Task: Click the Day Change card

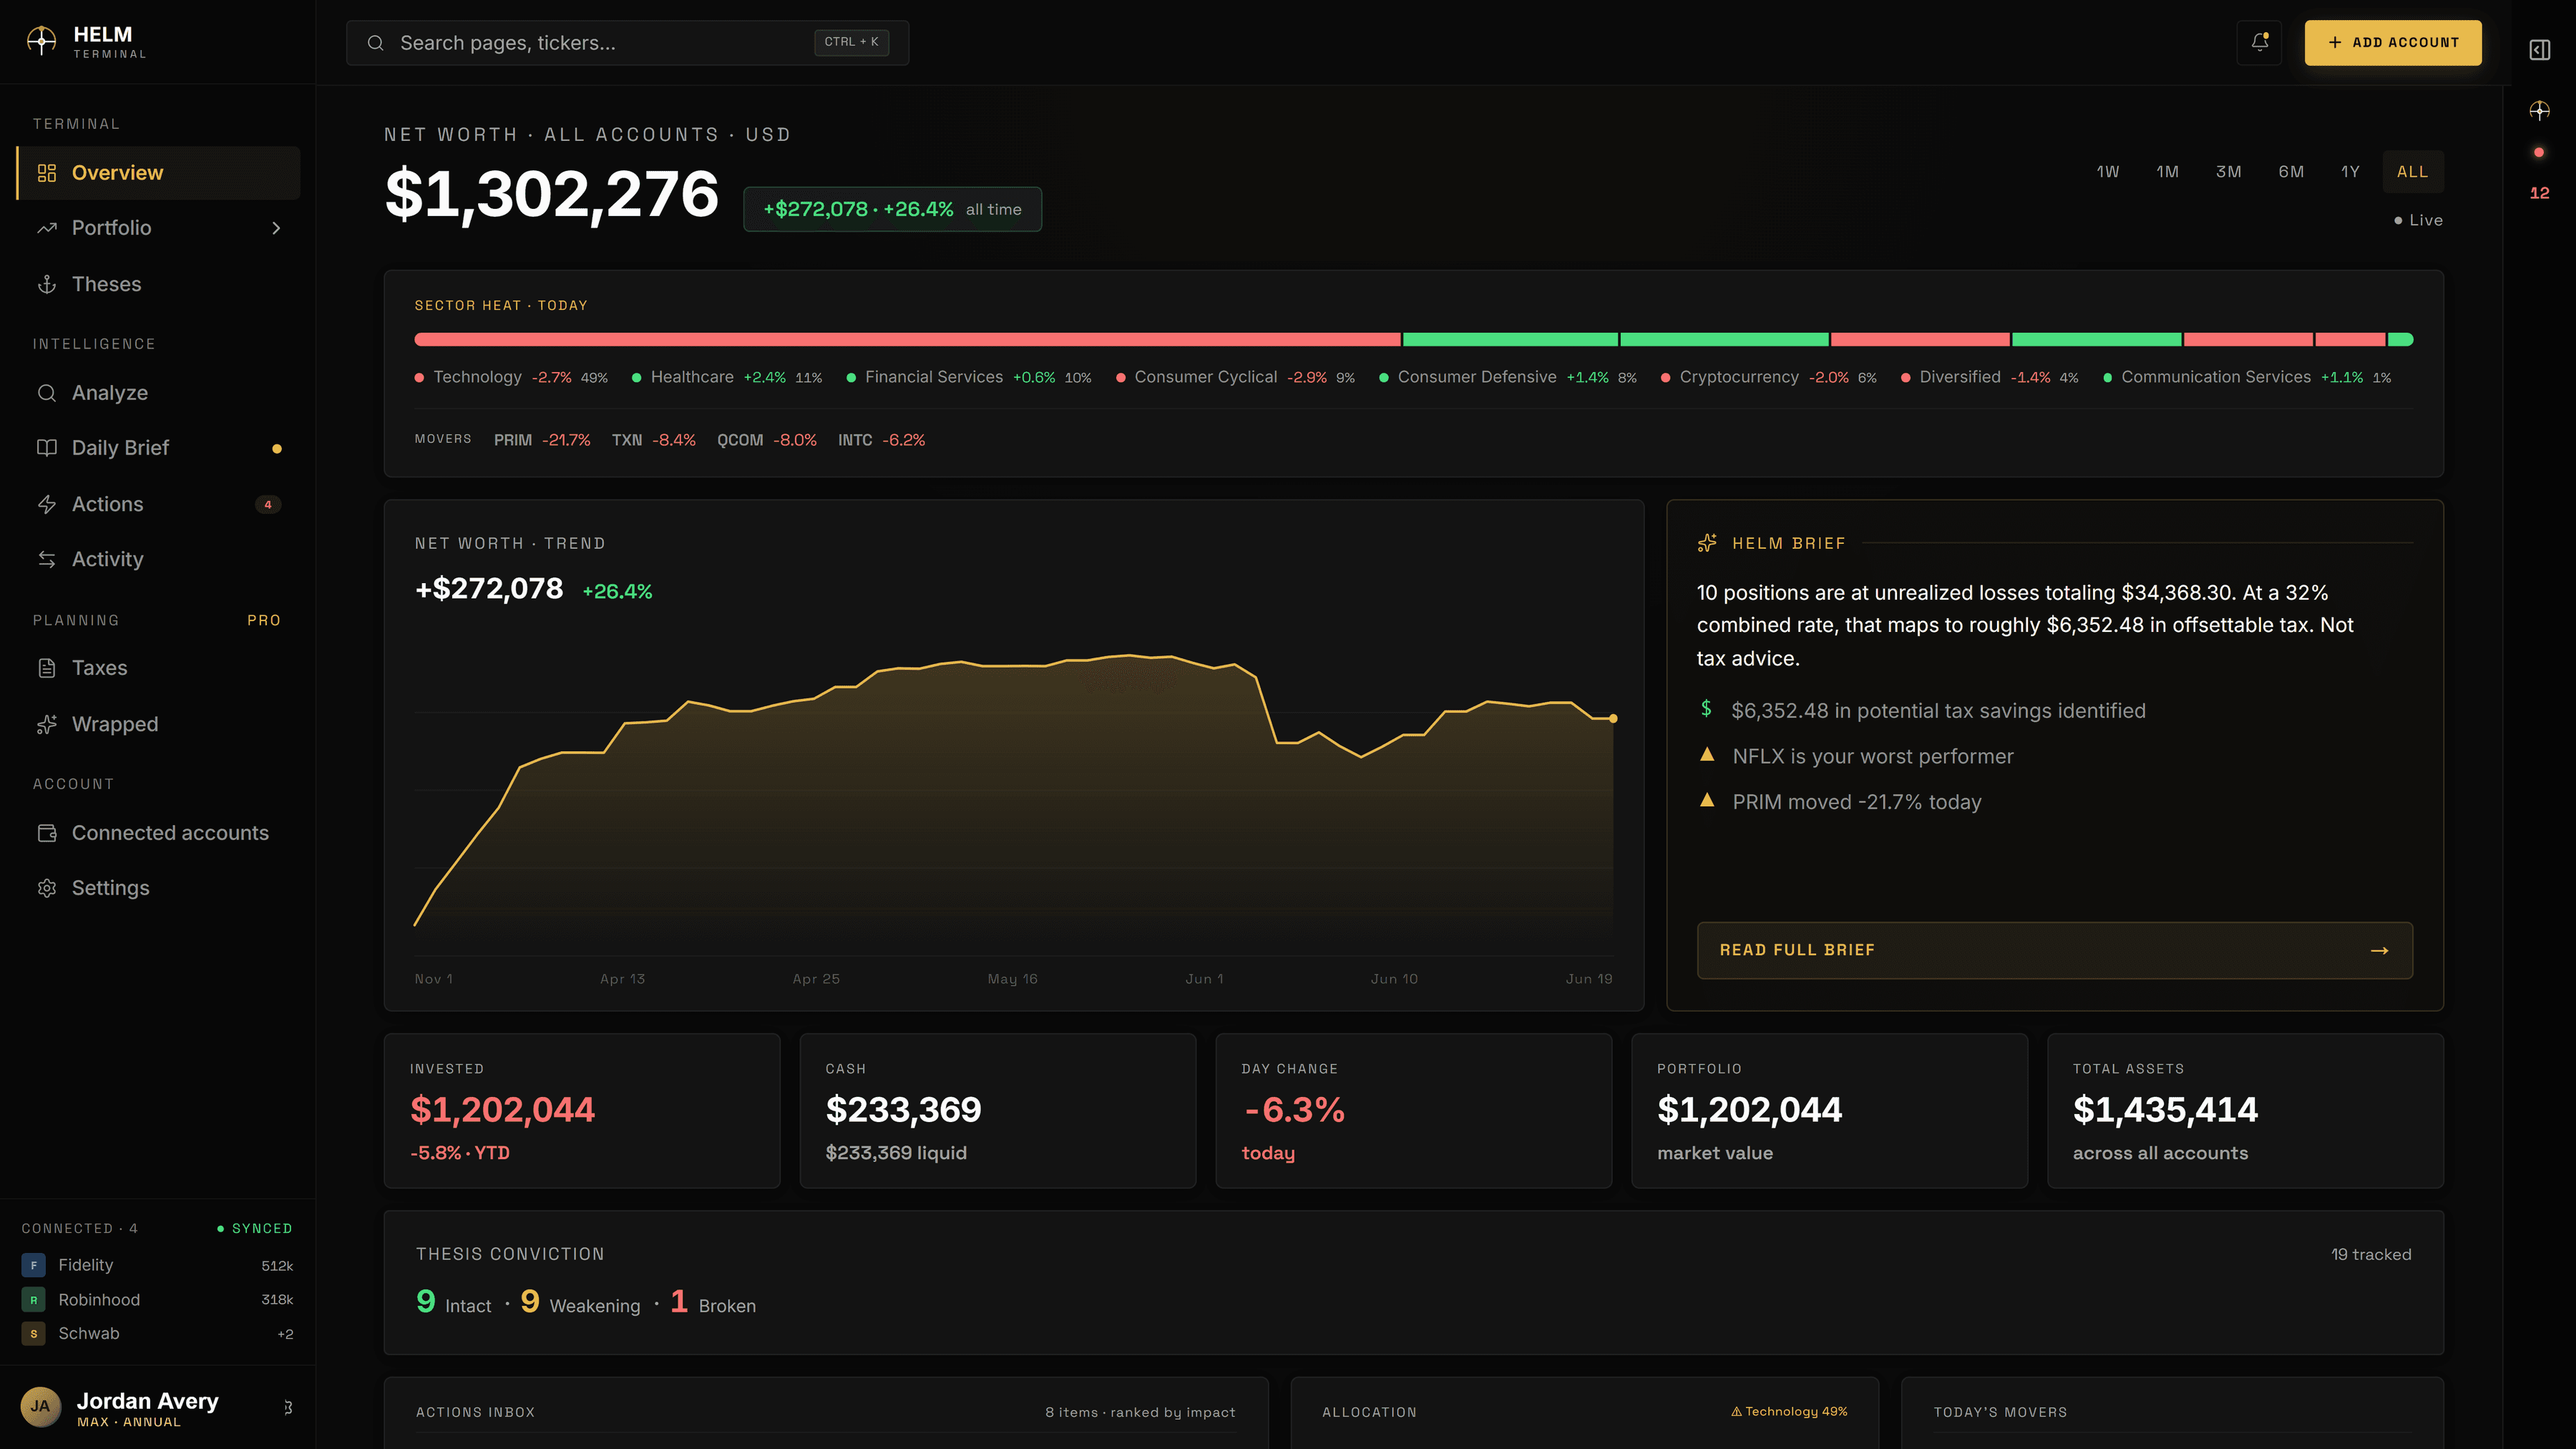Action: click(1413, 1110)
